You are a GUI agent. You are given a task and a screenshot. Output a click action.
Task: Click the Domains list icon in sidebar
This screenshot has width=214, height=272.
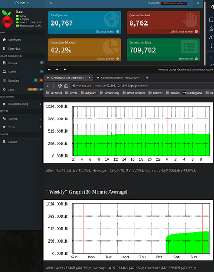point(4,81)
